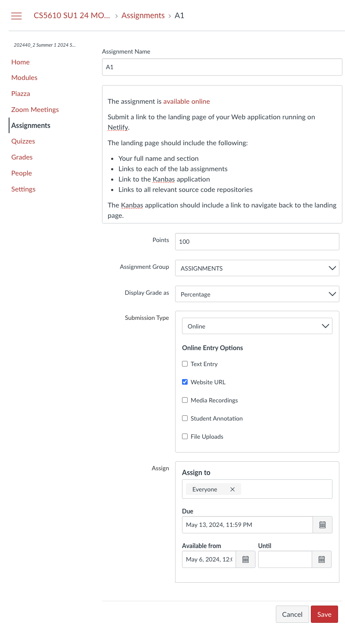Viewport: 345px width, 625px height.
Task: Click the '202440_2 Summer 1 2024' term label
Action: 45,45
